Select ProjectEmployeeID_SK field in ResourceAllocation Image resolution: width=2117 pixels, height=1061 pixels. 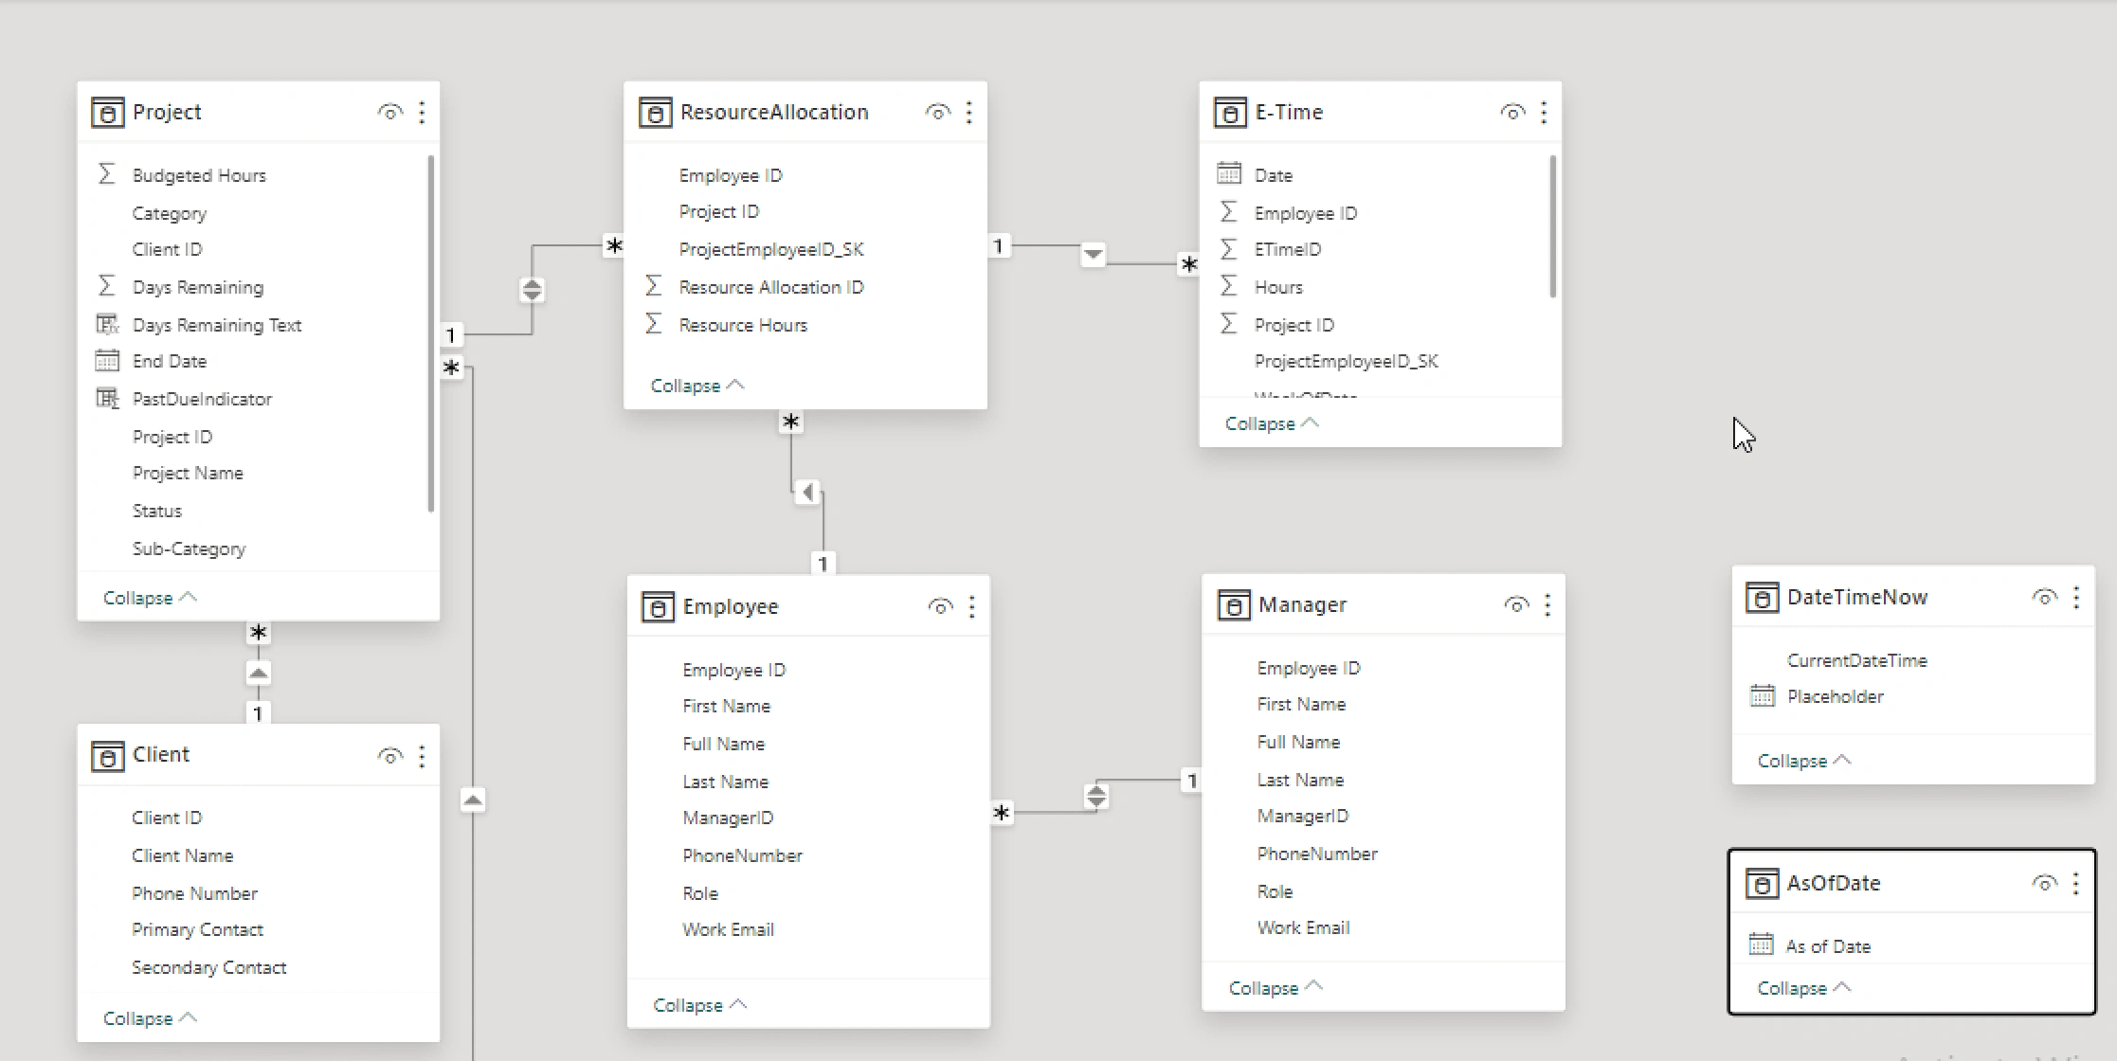[771, 249]
